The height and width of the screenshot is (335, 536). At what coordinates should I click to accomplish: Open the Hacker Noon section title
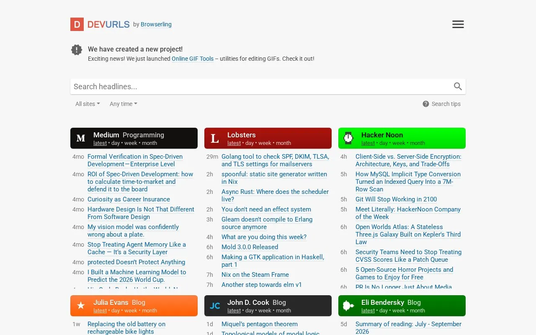[x=382, y=135]
